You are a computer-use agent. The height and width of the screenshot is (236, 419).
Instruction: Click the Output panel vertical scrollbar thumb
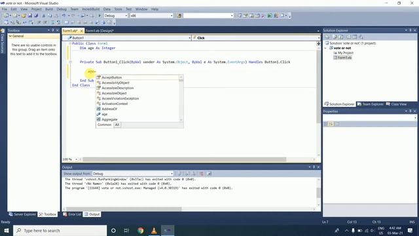[x=318, y=193]
